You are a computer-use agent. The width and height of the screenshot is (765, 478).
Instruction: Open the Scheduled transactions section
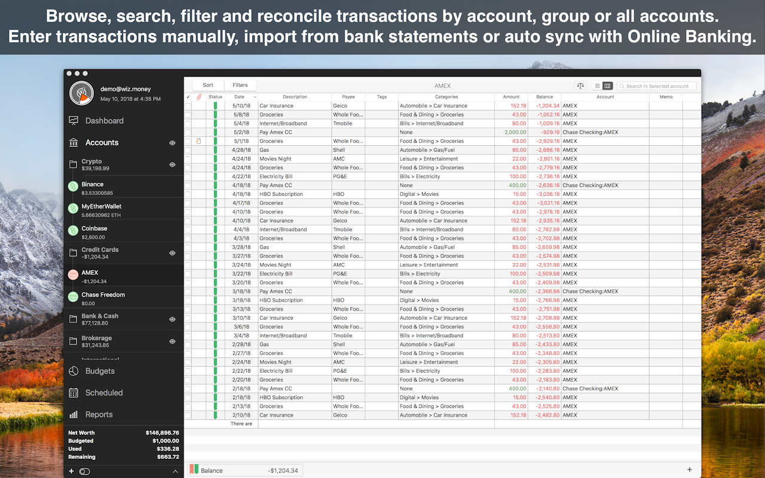pyautogui.click(x=103, y=393)
